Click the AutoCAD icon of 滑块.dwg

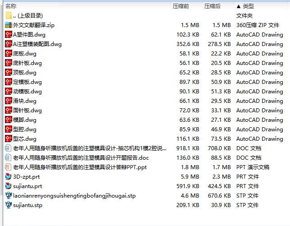click(x=9, y=101)
